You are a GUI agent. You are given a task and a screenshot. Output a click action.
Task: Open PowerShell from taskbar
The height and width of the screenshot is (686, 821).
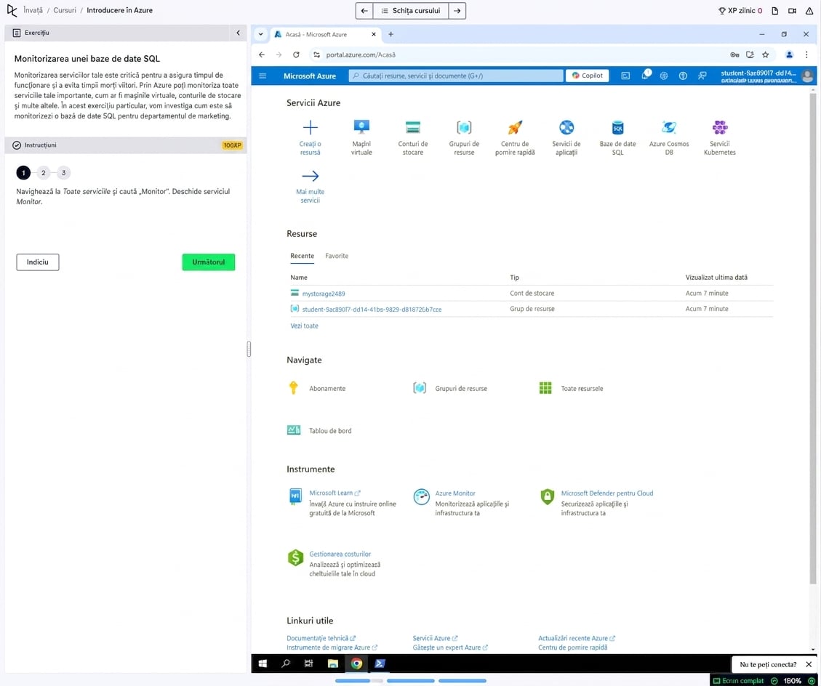[x=380, y=663]
